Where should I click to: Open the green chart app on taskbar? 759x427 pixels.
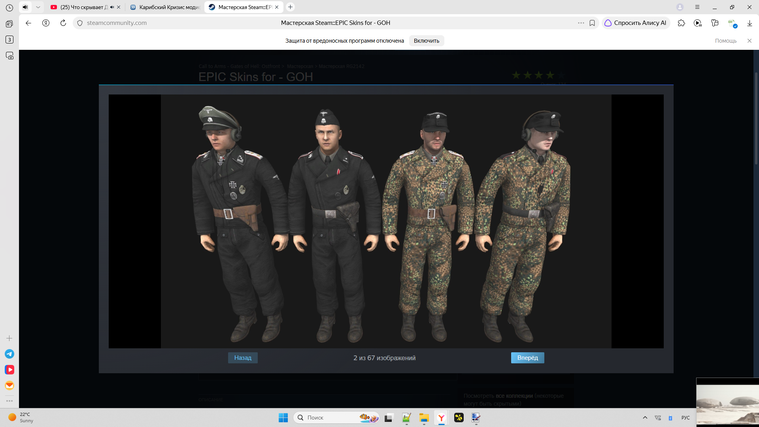tap(406, 418)
